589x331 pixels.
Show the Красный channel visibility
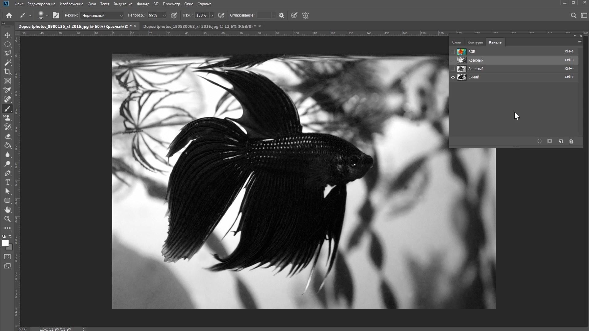pos(453,60)
